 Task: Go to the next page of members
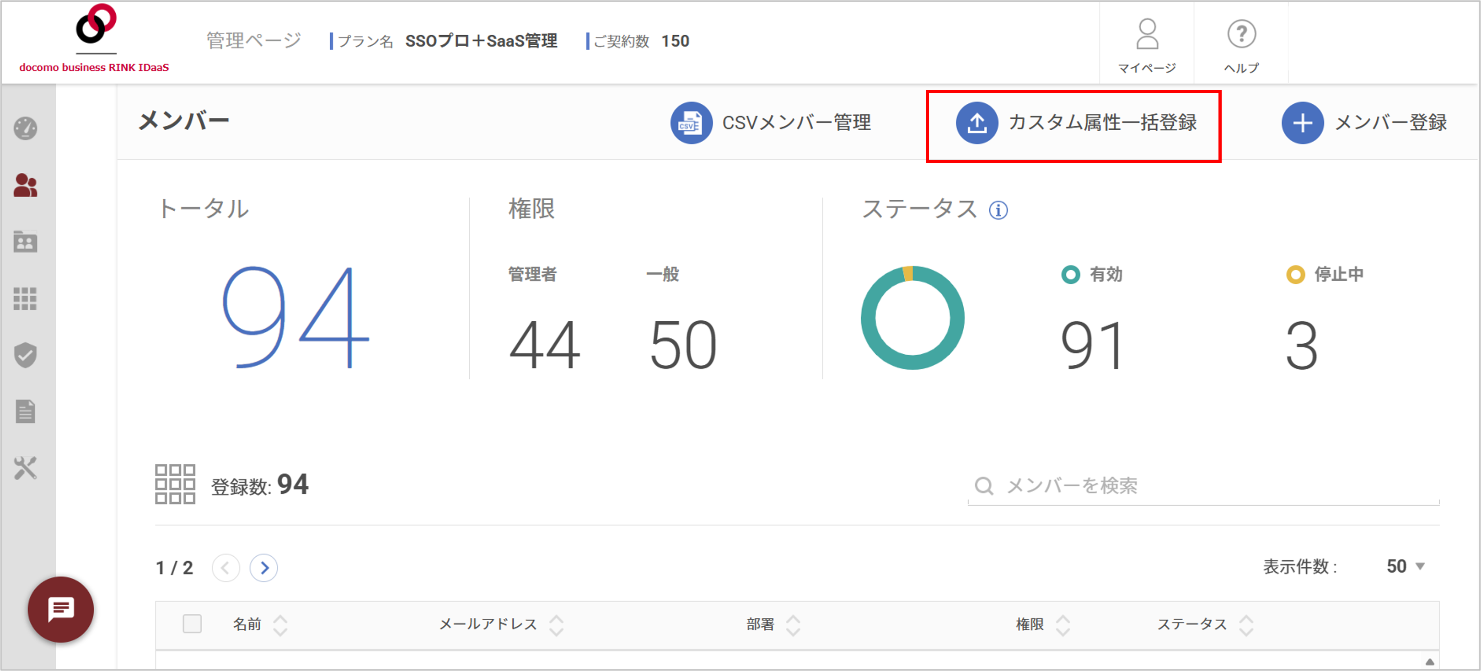point(264,568)
